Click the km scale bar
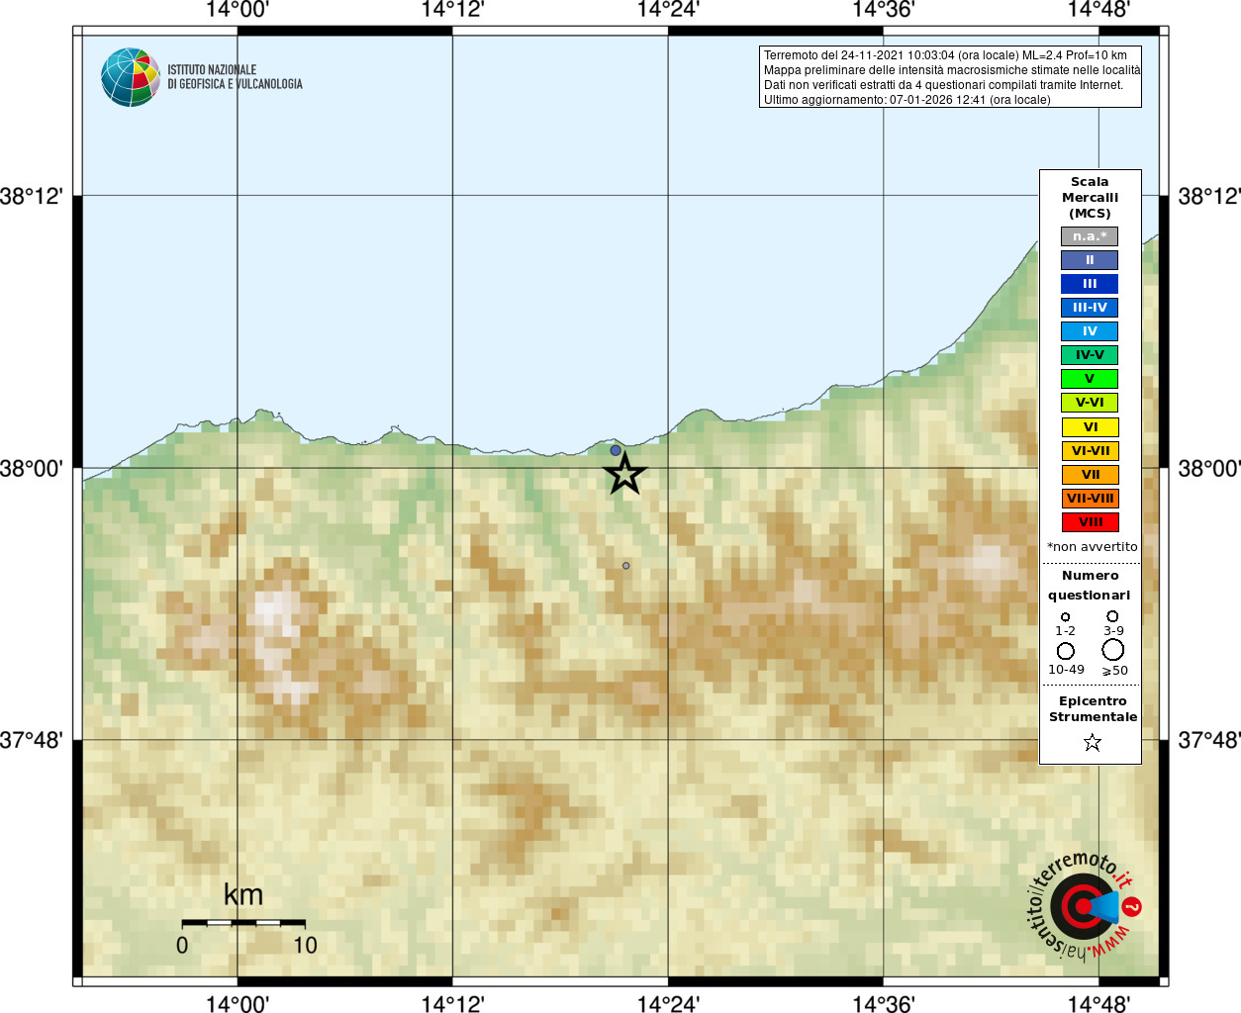1241x1013 pixels. [243, 922]
